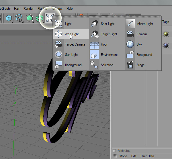Switch to the Tags column tab
Screen dimensions: 172x159
[166, 22]
